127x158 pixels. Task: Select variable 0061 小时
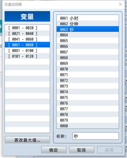point(88,18)
